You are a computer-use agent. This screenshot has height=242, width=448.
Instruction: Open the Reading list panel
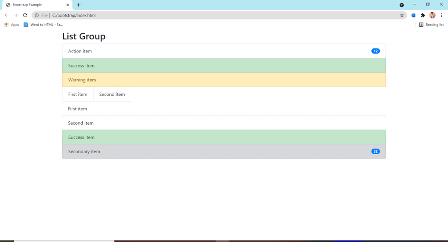[431, 25]
